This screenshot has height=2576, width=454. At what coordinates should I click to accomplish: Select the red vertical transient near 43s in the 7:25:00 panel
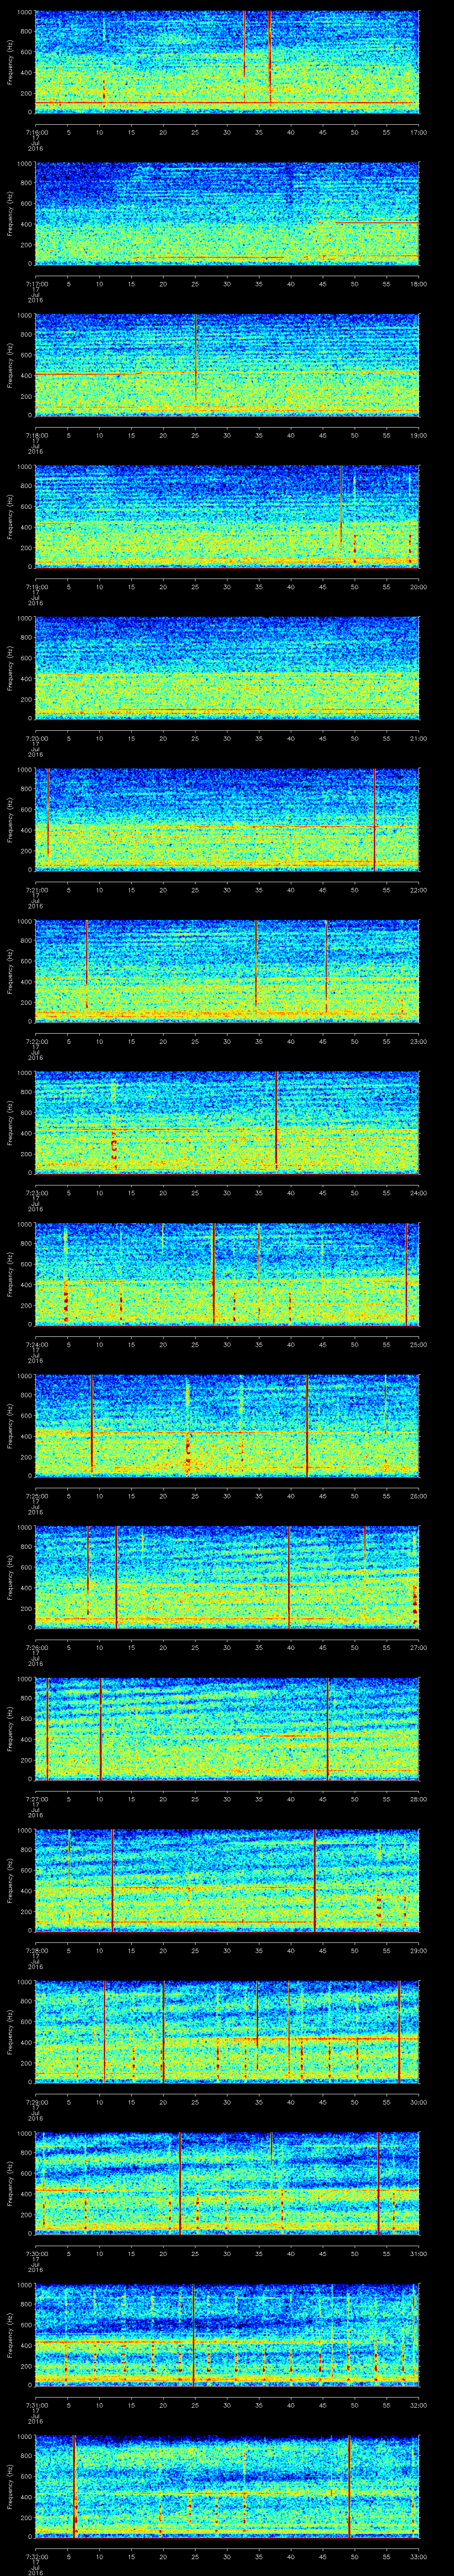click(307, 1426)
